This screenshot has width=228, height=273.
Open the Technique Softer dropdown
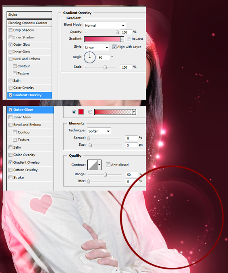pyautogui.click(x=99, y=131)
